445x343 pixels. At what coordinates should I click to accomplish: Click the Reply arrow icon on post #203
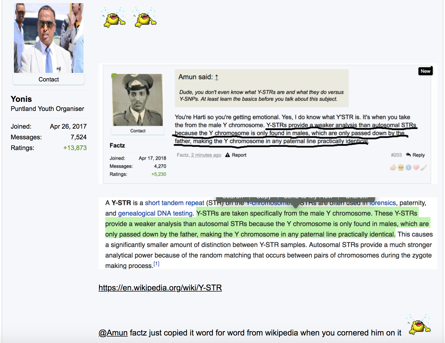(x=408, y=155)
